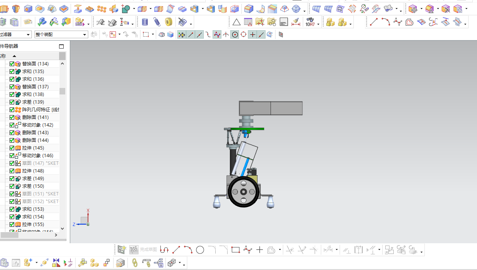Open the selection rectangle mode dropdown arrow

pos(153,34)
